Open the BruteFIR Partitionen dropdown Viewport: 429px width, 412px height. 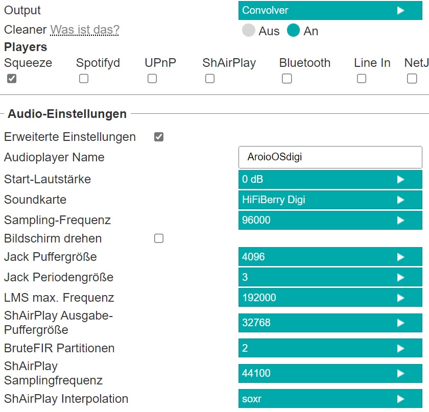pyautogui.click(x=330, y=348)
